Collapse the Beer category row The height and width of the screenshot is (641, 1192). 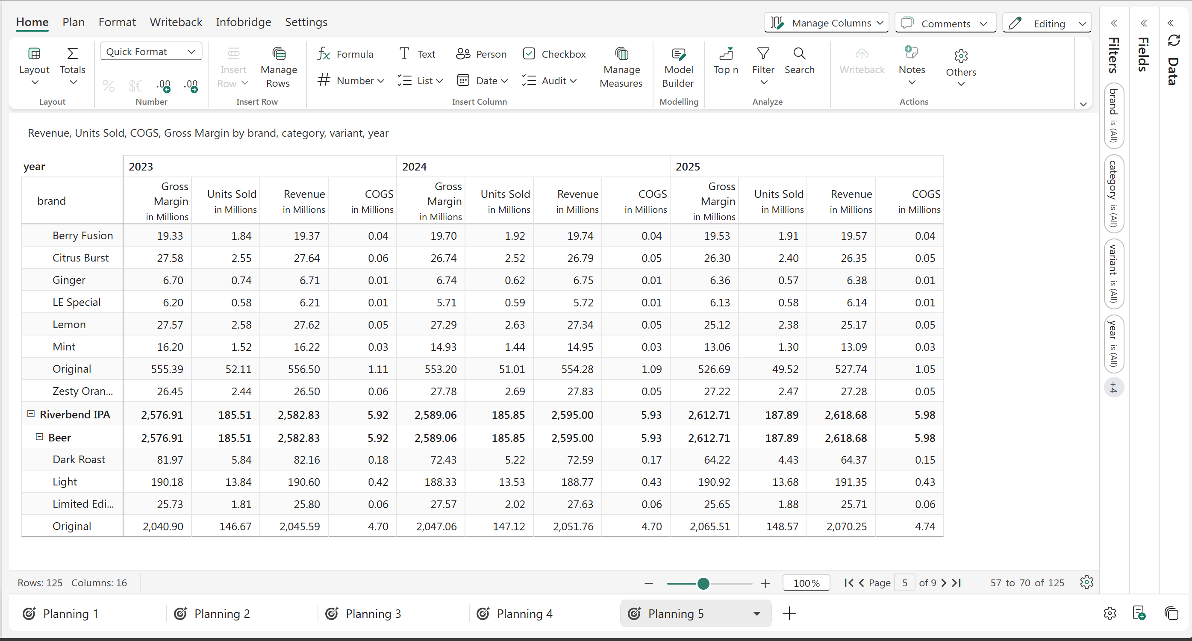[x=40, y=437]
